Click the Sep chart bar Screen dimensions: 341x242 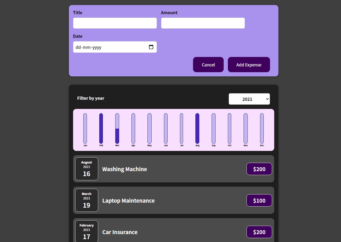pos(214,128)
